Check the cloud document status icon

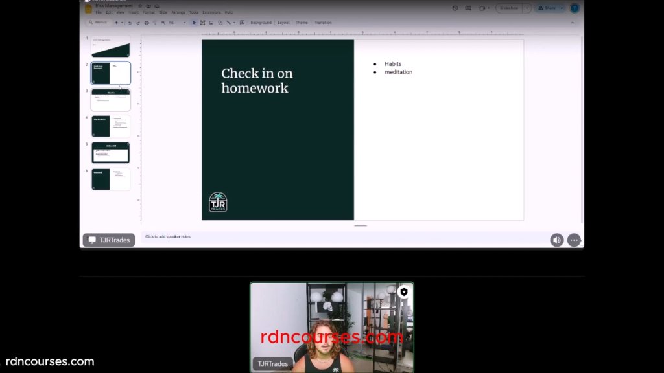pyautogui.click(x=157, y=6)
